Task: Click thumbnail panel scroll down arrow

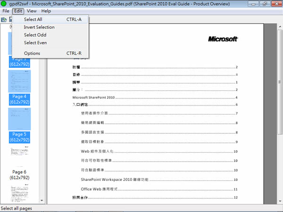Action: (42, 200)
